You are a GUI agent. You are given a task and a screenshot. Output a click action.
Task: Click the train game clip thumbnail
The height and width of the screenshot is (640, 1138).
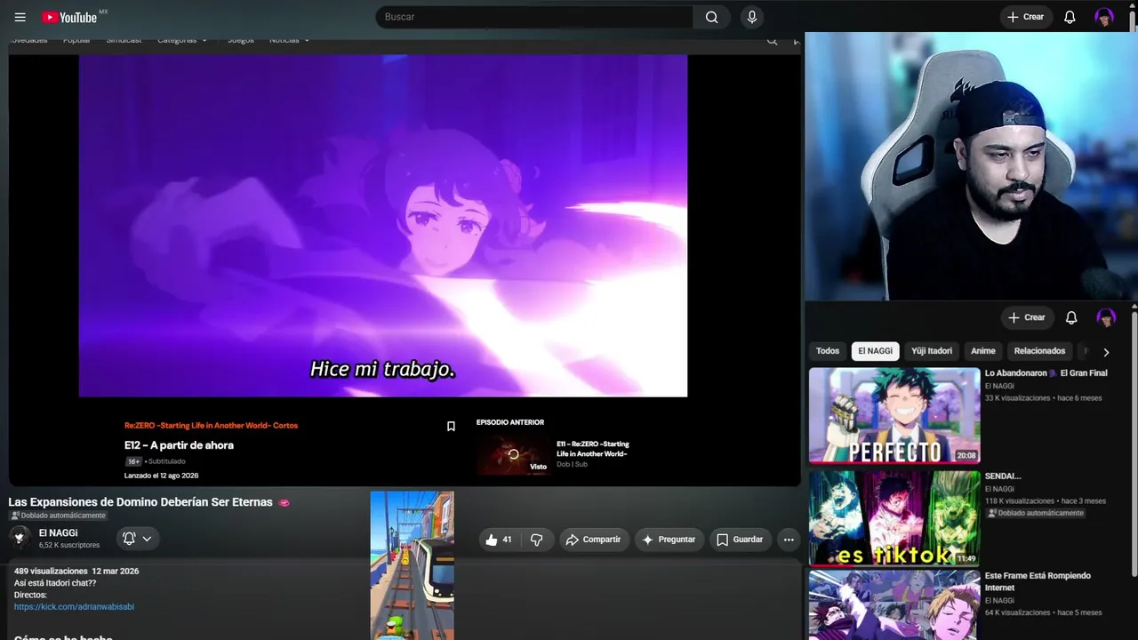tap(412, 565)
